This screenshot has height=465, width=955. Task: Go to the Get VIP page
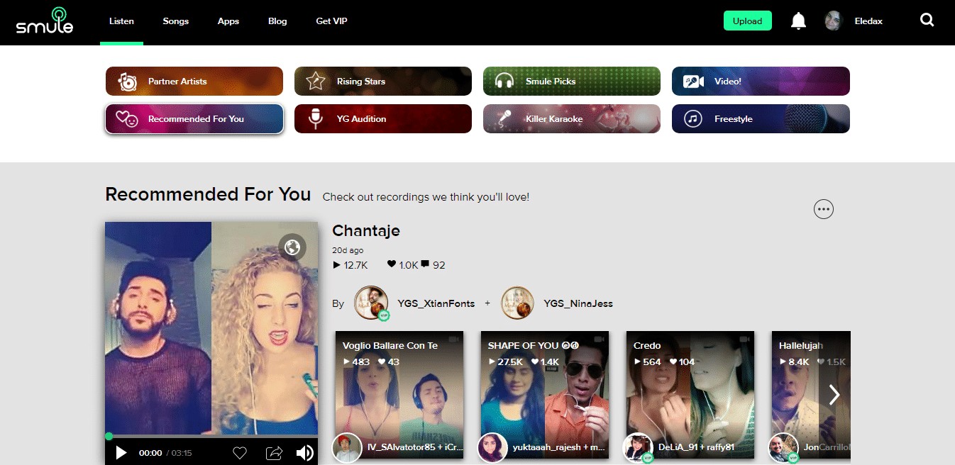(x=331, y=21)
